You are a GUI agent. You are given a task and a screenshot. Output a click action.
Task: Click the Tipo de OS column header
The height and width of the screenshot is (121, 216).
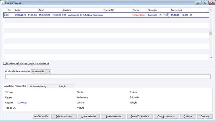pyautogui.click(x=118, y=10)
